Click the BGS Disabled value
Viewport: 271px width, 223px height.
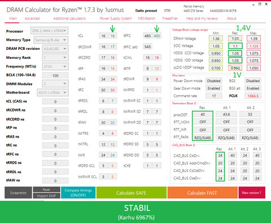[x=253, y=81]
